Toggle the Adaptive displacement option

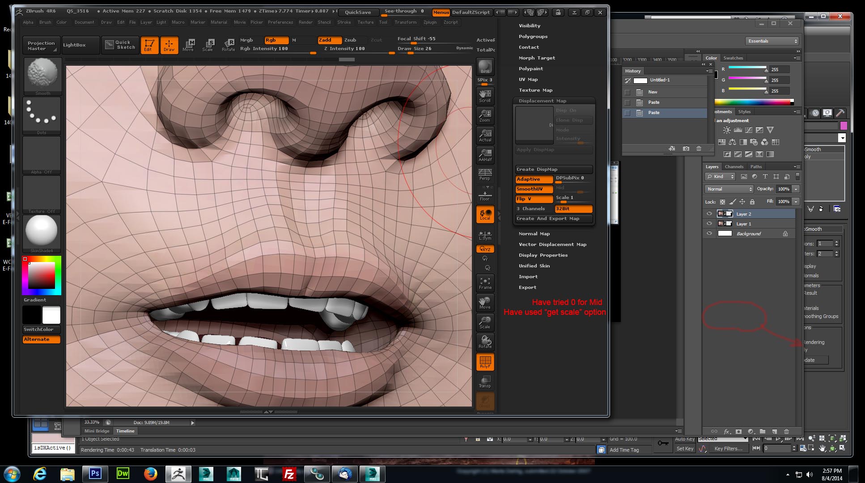534,179
